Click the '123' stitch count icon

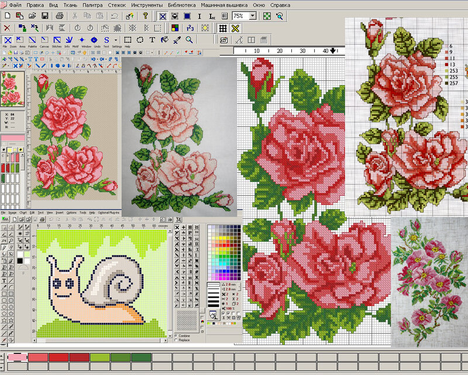pos(190,28)
